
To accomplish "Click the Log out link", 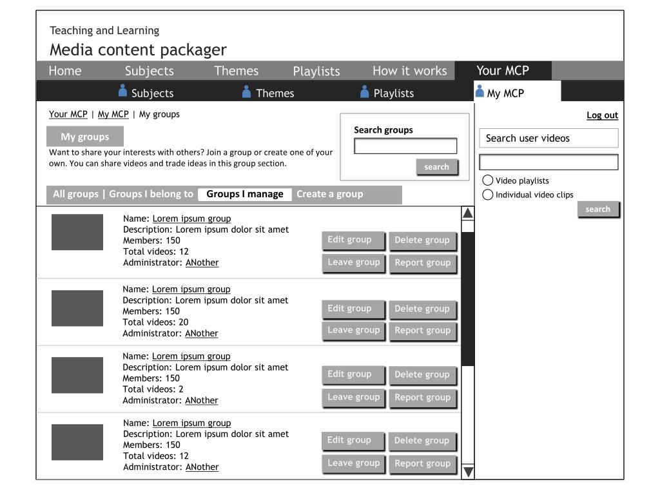I will coord(603,115).
